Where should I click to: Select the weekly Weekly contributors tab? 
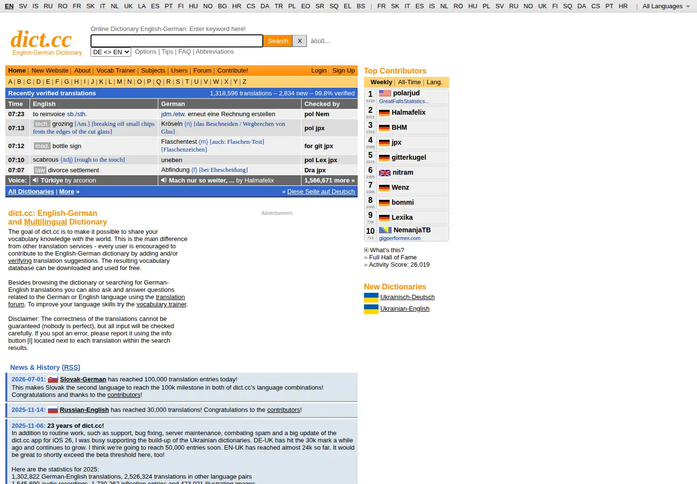pos(381,82)
